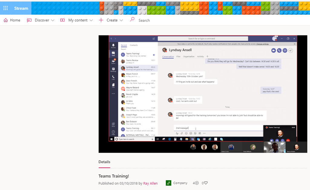Viewport: 310px width, 190px height.
Task: Click the Chat icon in Teams sidebar
Action: point(113,54)
